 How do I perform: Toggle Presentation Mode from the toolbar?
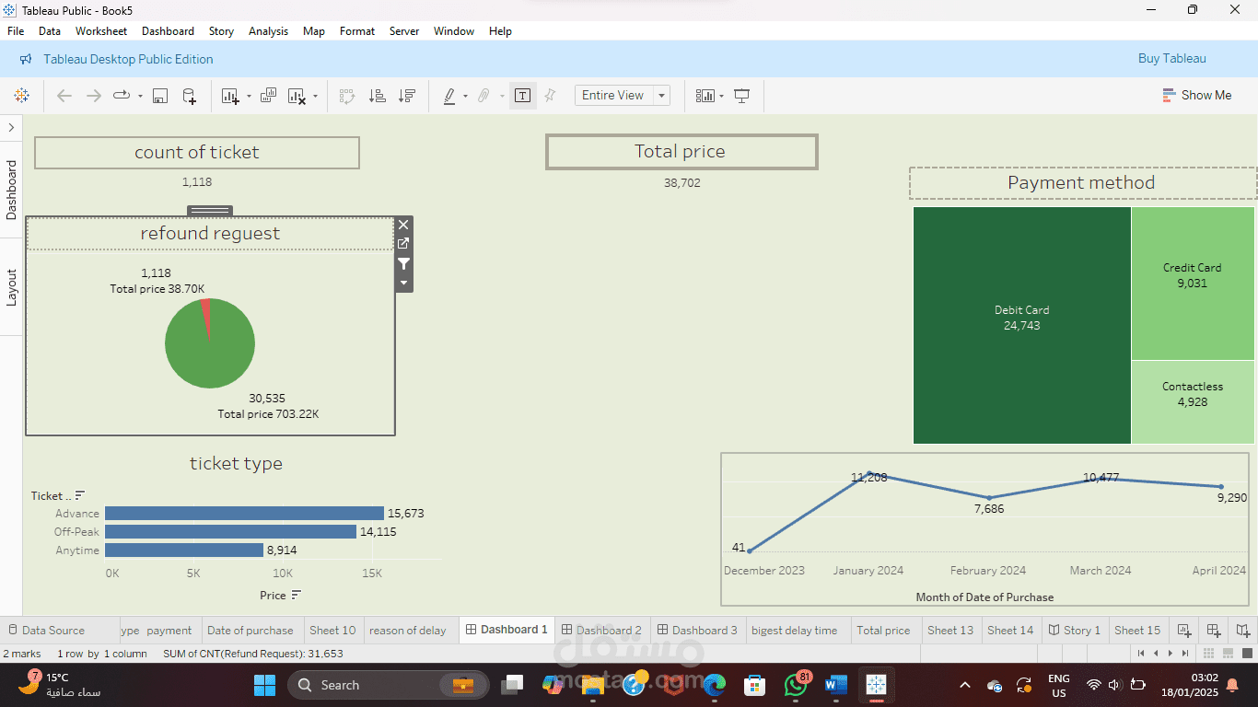(x=742, y=95)
